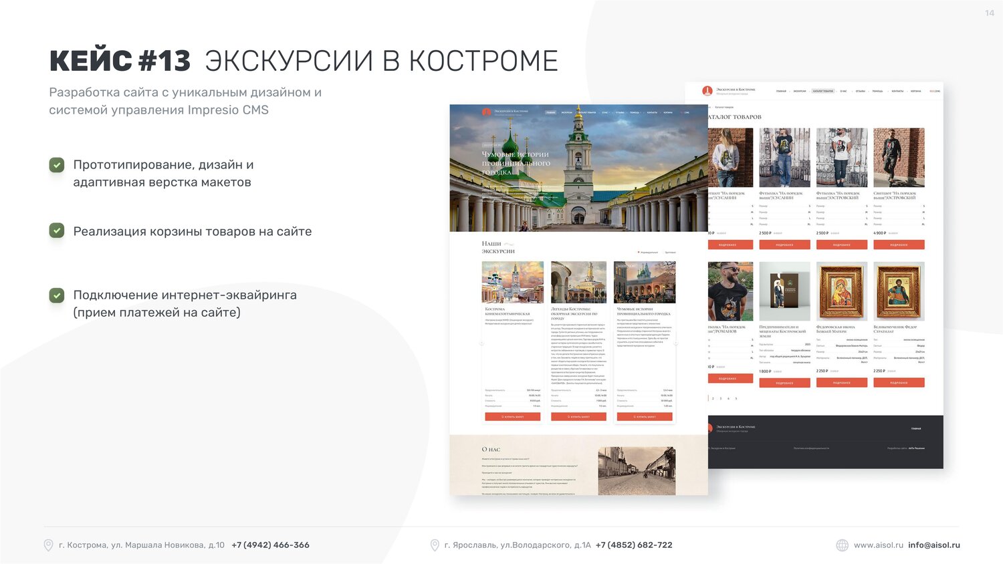This screenshot has width=1003, height=564.
Task: Click 'Главная' link in catalog page footer
Action: 916,428
